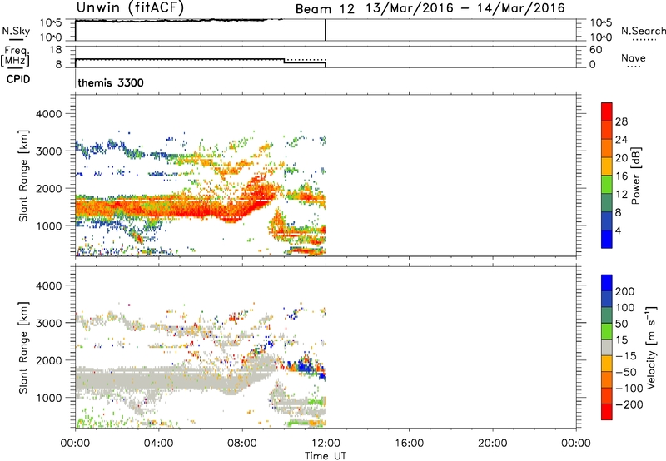Click '1000' on the velocity panel range axis
This screenshot has width=666, height=461.
(49, 398)
